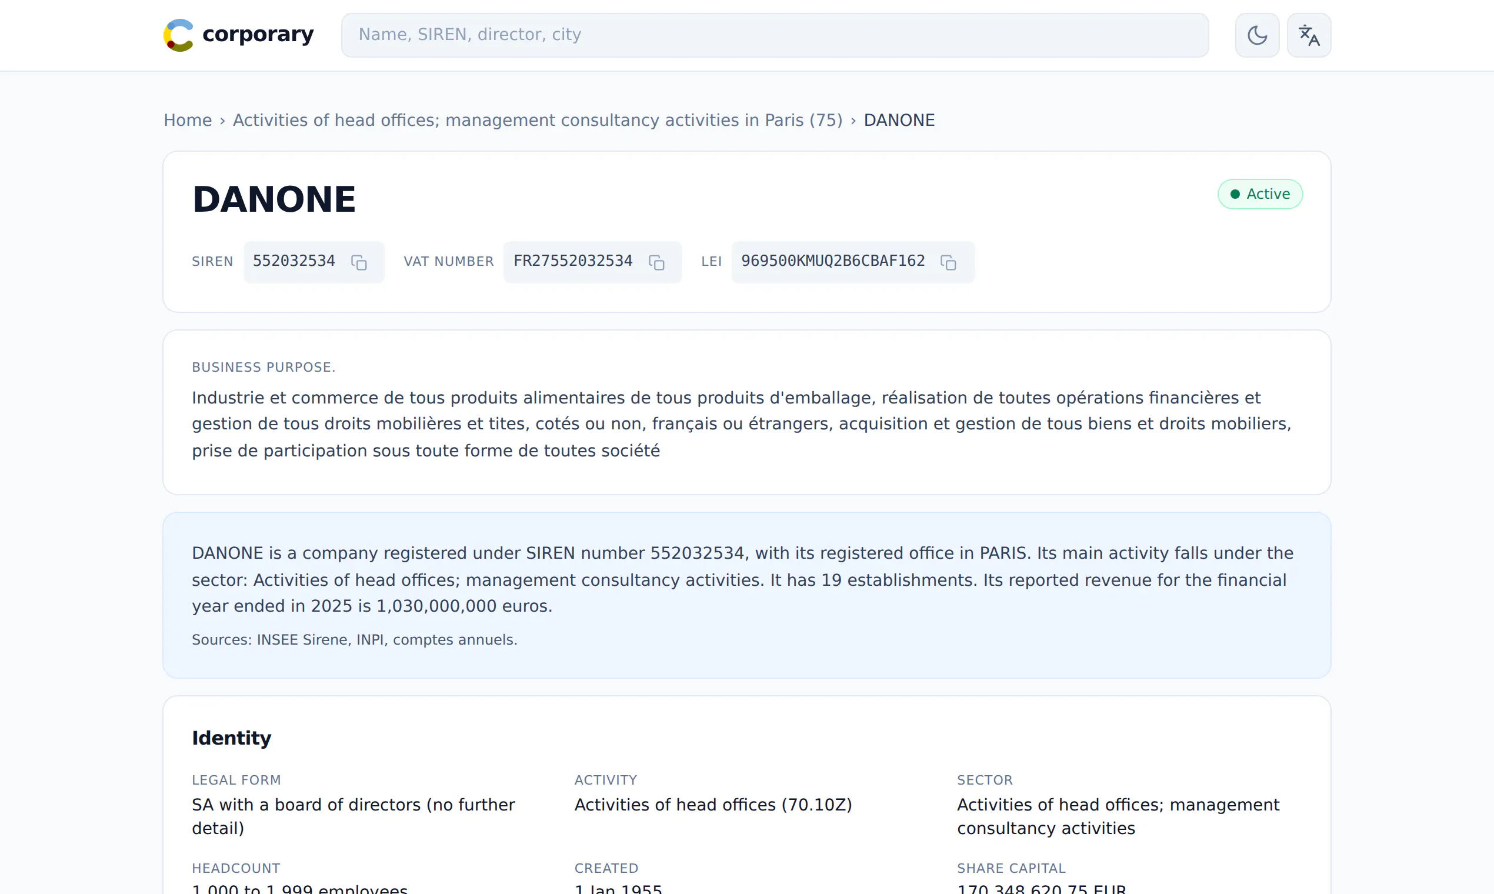Click the Sources: INSEE Sirene, INPI line
The image size is (1494, 894).
coord(354,639)
